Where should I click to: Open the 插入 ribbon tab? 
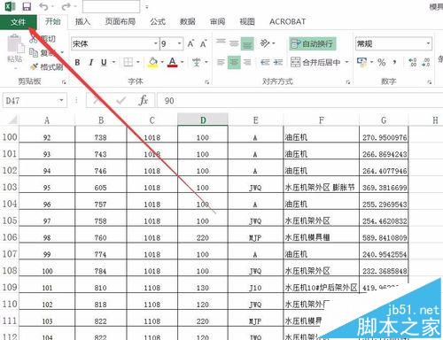tap(82, 21)
